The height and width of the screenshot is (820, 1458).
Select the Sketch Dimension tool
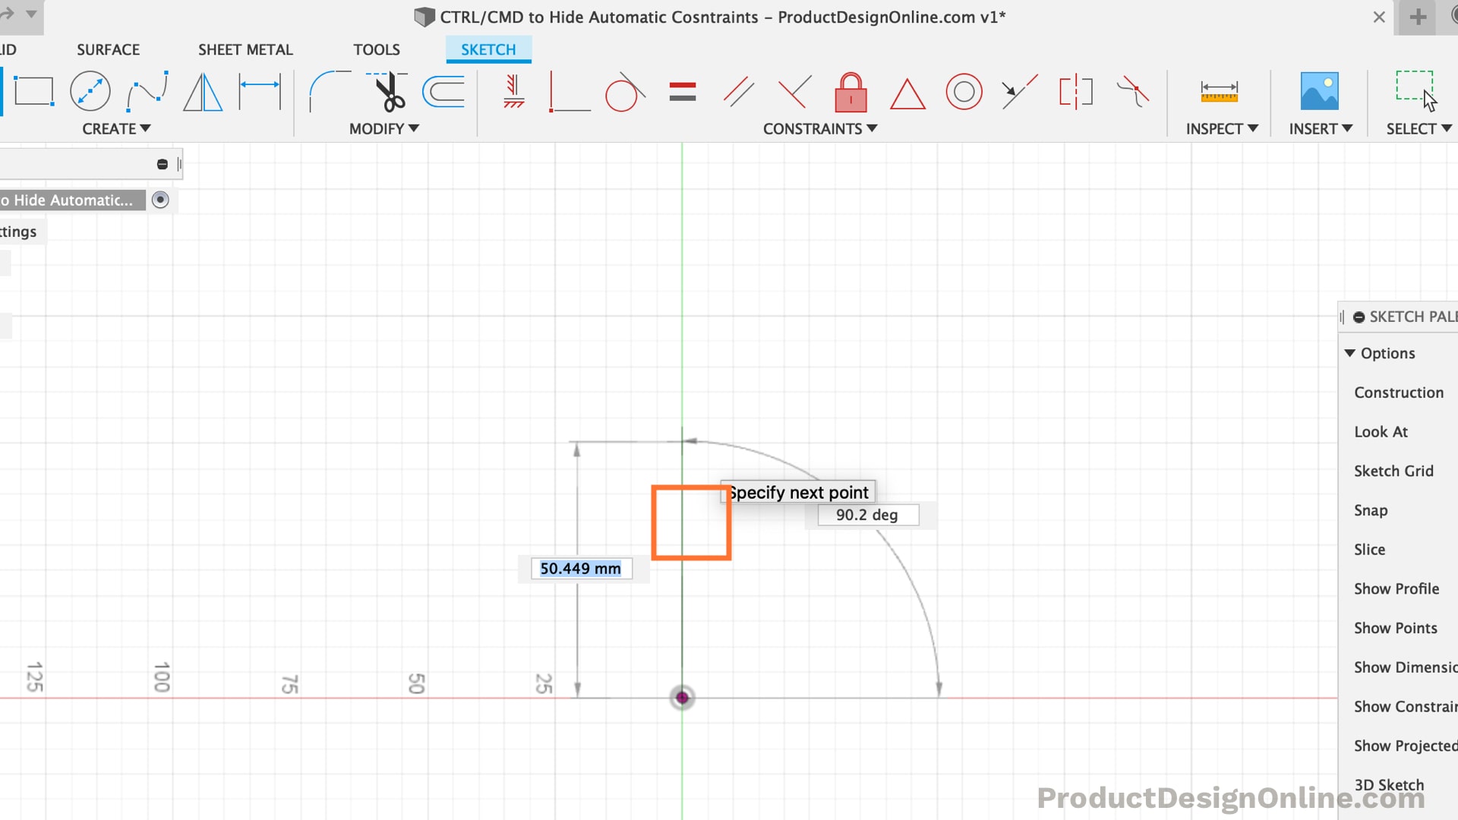point(260,92)
